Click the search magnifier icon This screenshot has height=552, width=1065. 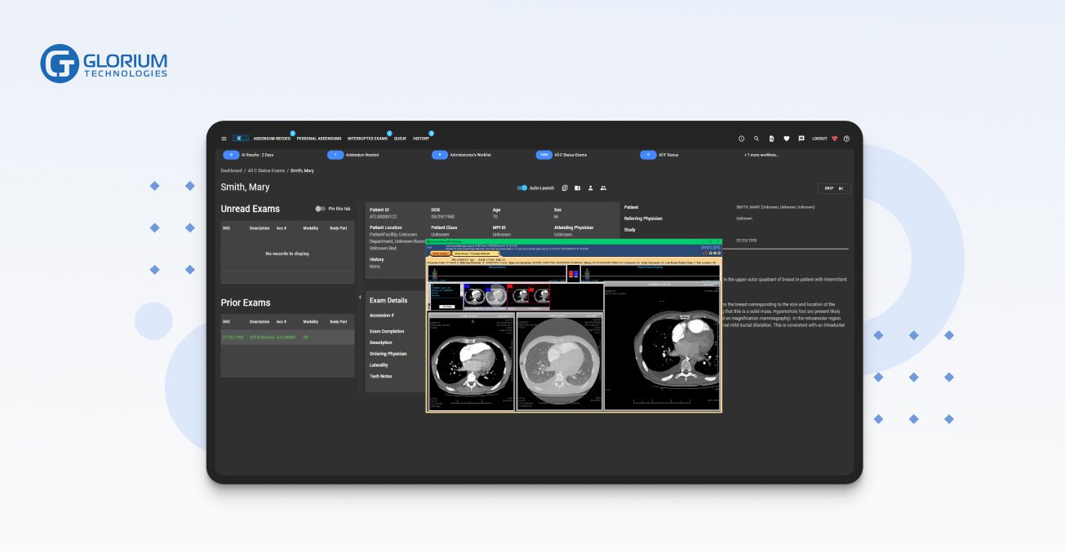[x=757, y=139]
